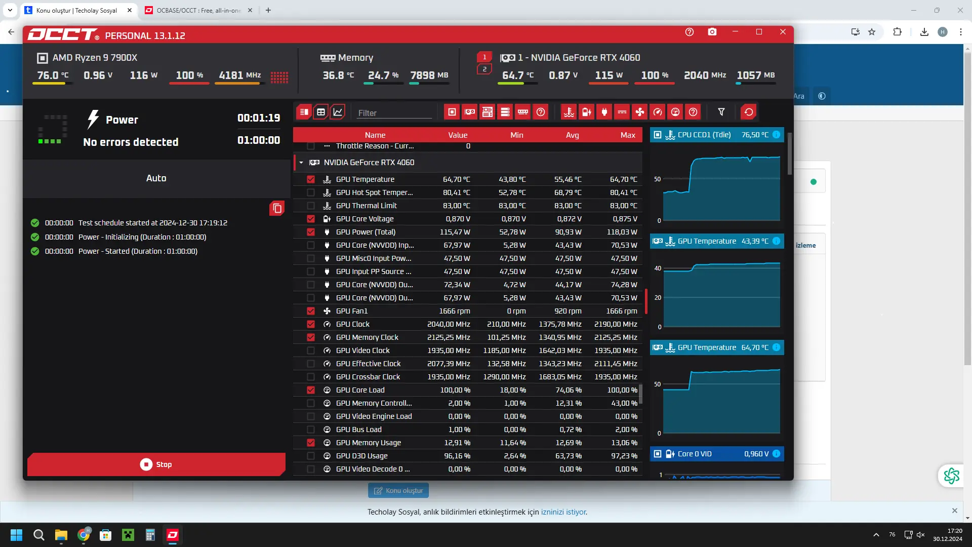Screen dimensions: 972x547
Task: Open Chrome tab search dropdown
Action: (x=10, y=10)
